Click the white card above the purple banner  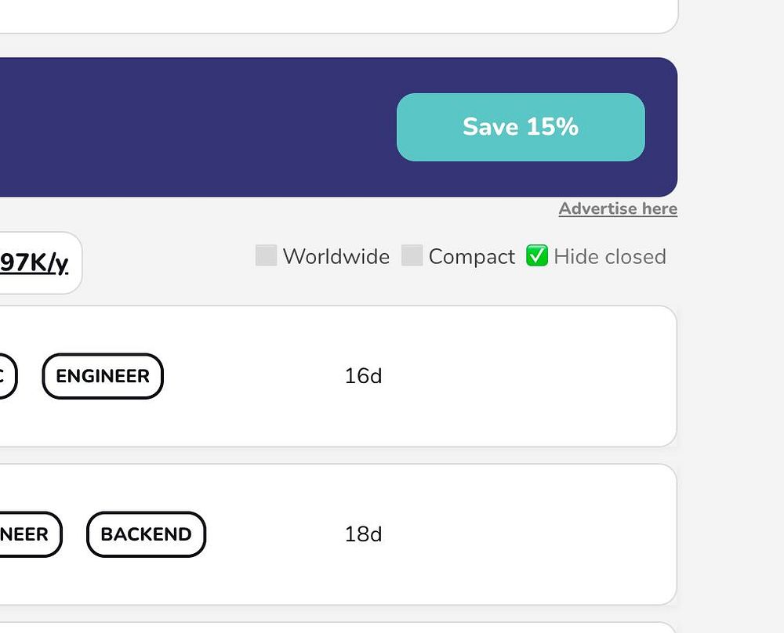[x=314, y=14]
